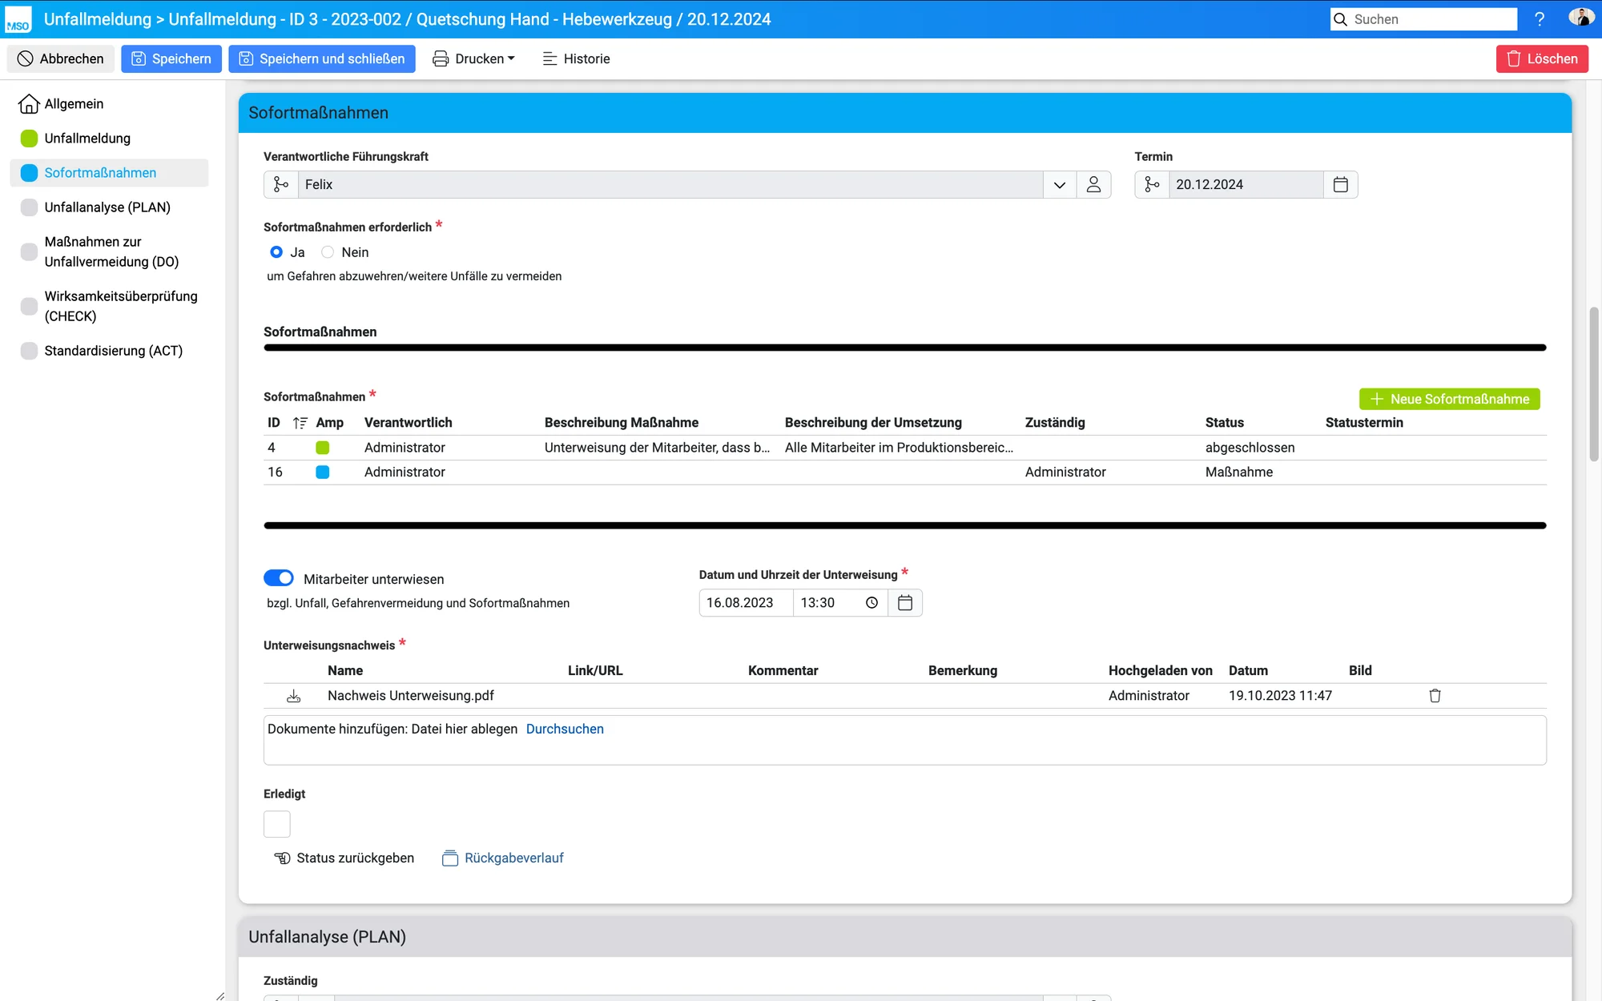The height and width of the screenshot is (1001, 1602).
Task: Click the Abbrechen button
Action: (x=61, y=58)
